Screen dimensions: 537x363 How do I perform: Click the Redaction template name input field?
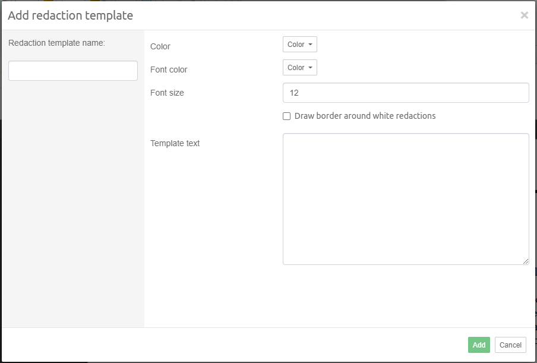click(x=73, y=71)
